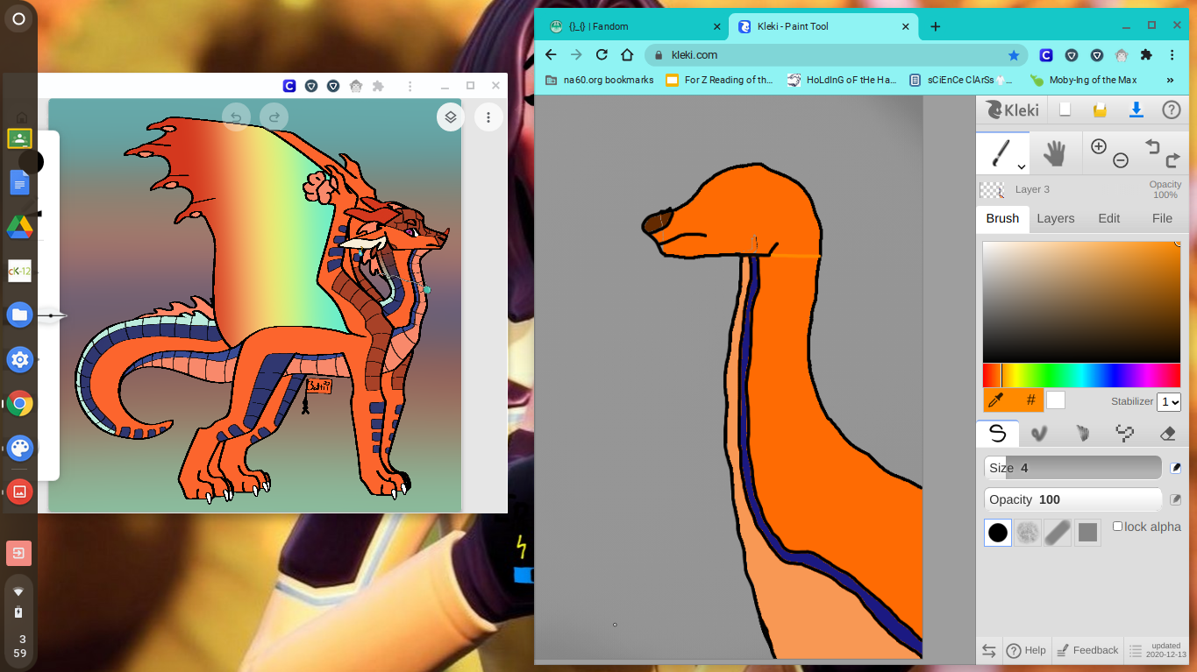
Task: Open the Files app from the shelf
Action: pos(19,315)
